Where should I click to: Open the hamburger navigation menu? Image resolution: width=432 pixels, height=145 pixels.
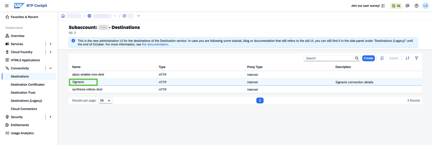click(7, 6)
